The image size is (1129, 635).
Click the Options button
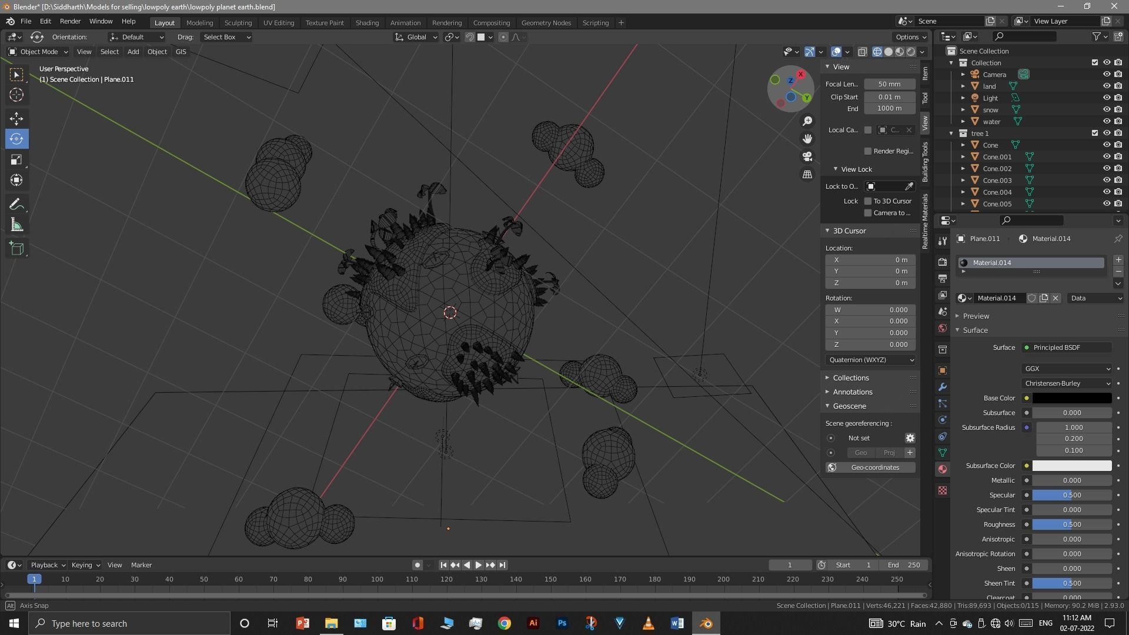pyautogui.click(x=911, y=37)
